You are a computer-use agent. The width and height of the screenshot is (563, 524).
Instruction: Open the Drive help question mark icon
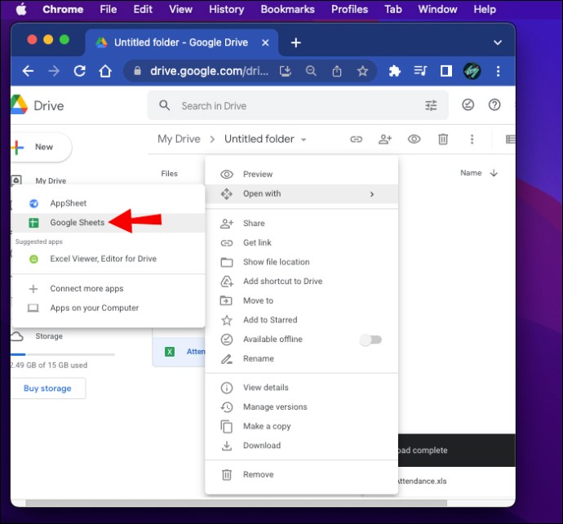click(x=494, y=104)
